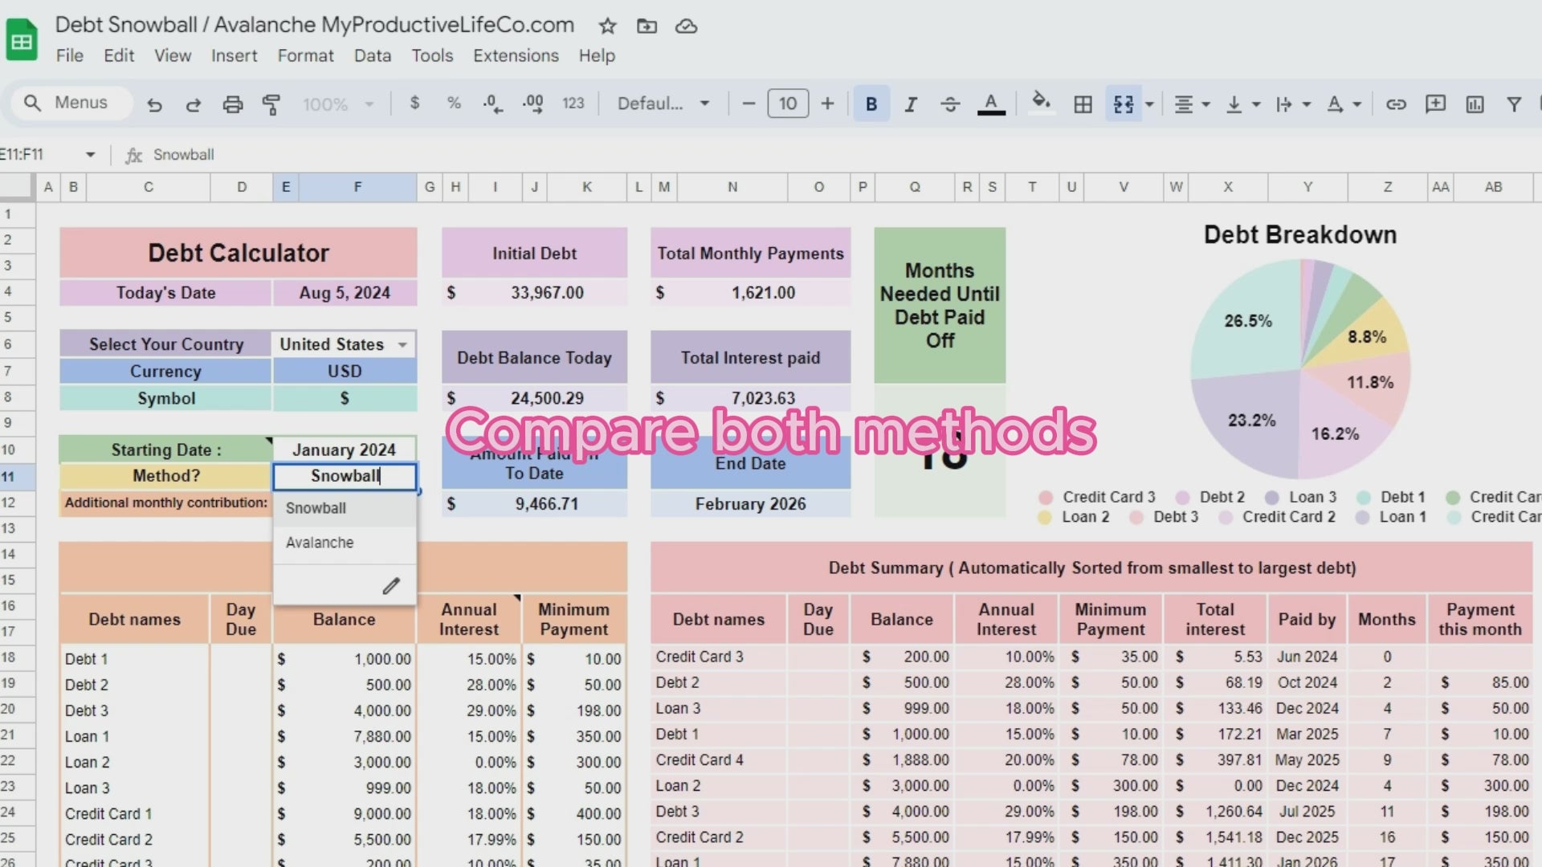This screenshot has width=1542, height=867.
Task: Open the United States country dropdown
Action: click(x=402, y=344)
